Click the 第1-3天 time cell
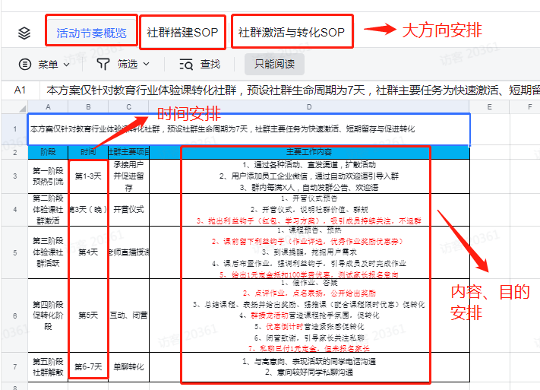 click(88, 176)
